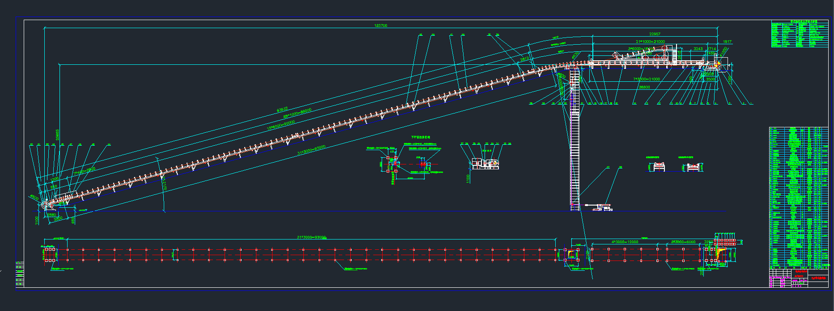
Task: Click the parts list table on right
Action: click(x=798, y=197)
